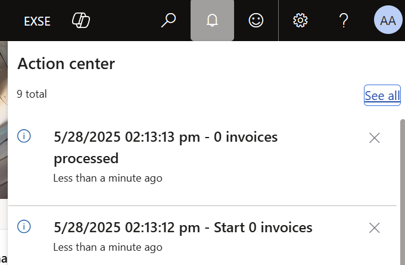Open the feedback smiley icon

point(256,20)
